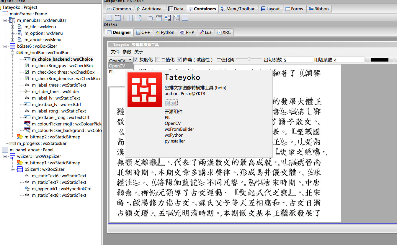This screenshot has height=245, width=397.
Task: Add a wxChoicebook container
Action: click(177, 18)
